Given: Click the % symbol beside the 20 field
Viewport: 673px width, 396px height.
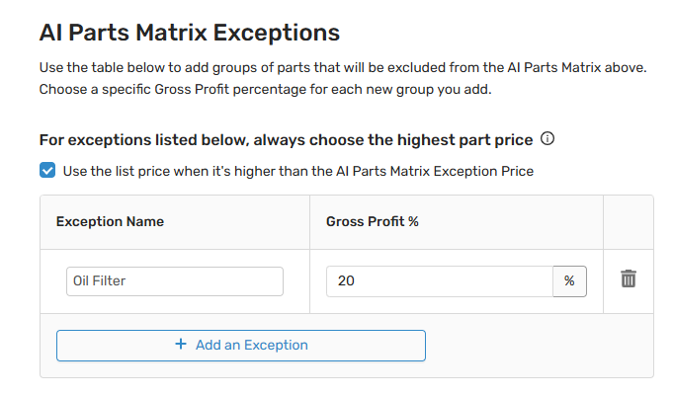Looking at the screenshot, I should 569,280.
